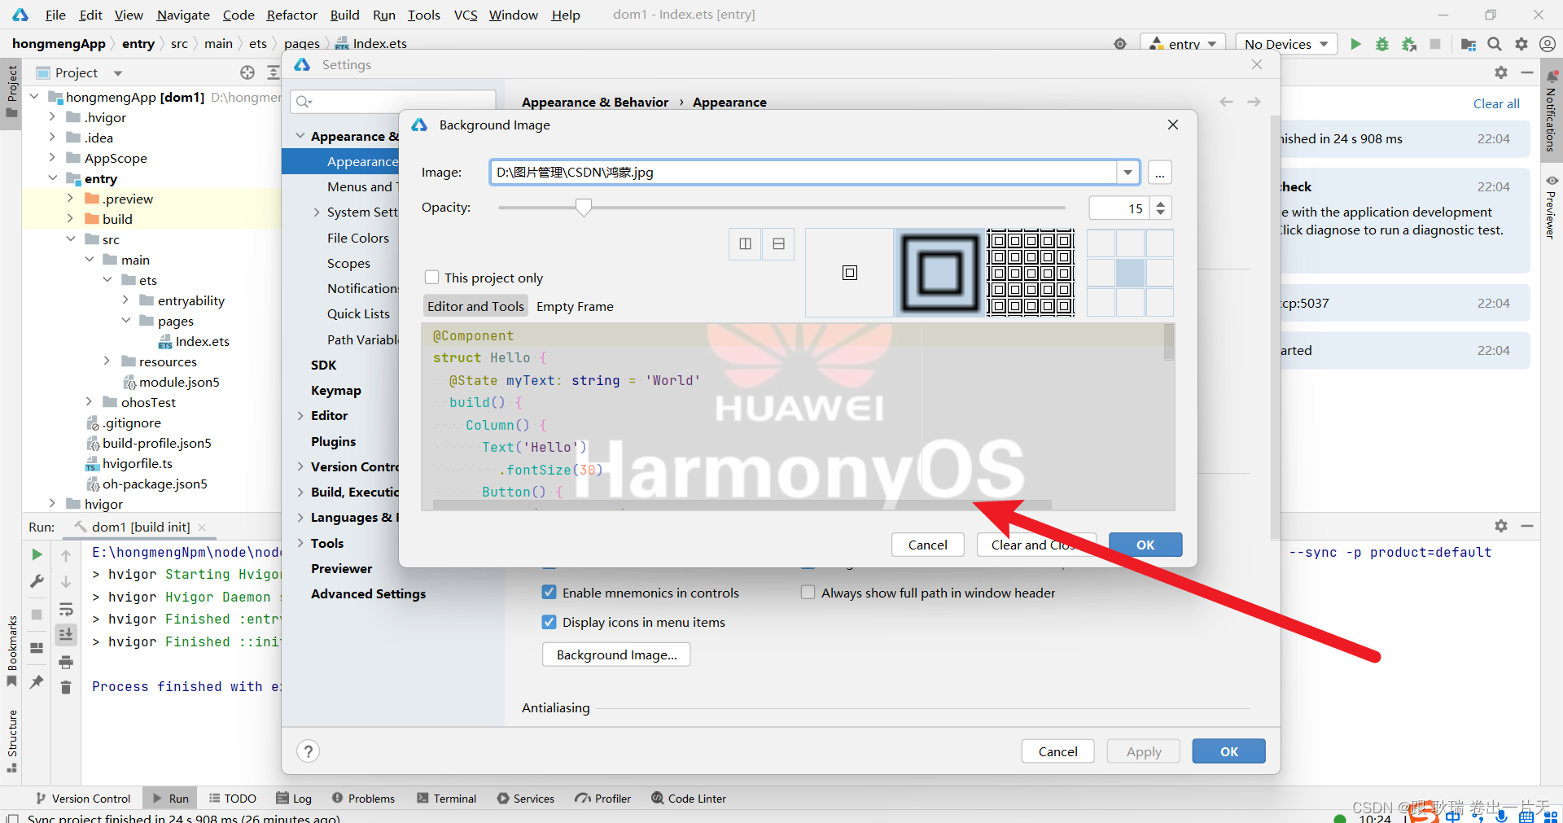This screenshot has width=1563, height=823.
Task: Open IDE settings gear in main toolbar
Action: click(1521, 44)
